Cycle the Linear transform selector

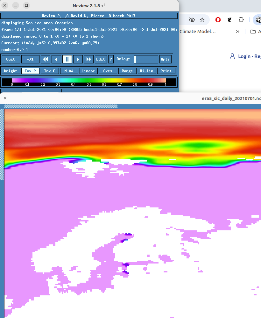click(88, 71)
